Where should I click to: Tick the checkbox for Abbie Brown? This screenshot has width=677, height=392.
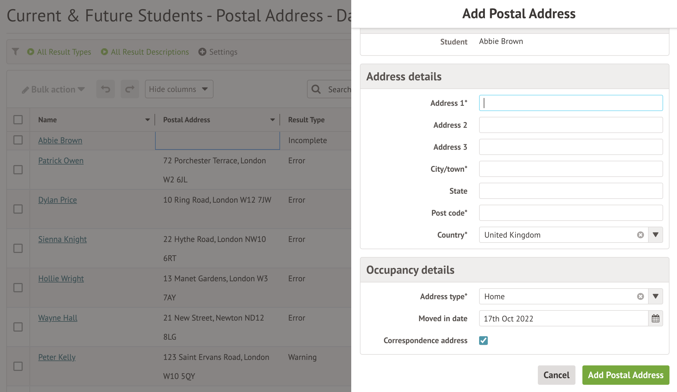click(18, 140)
